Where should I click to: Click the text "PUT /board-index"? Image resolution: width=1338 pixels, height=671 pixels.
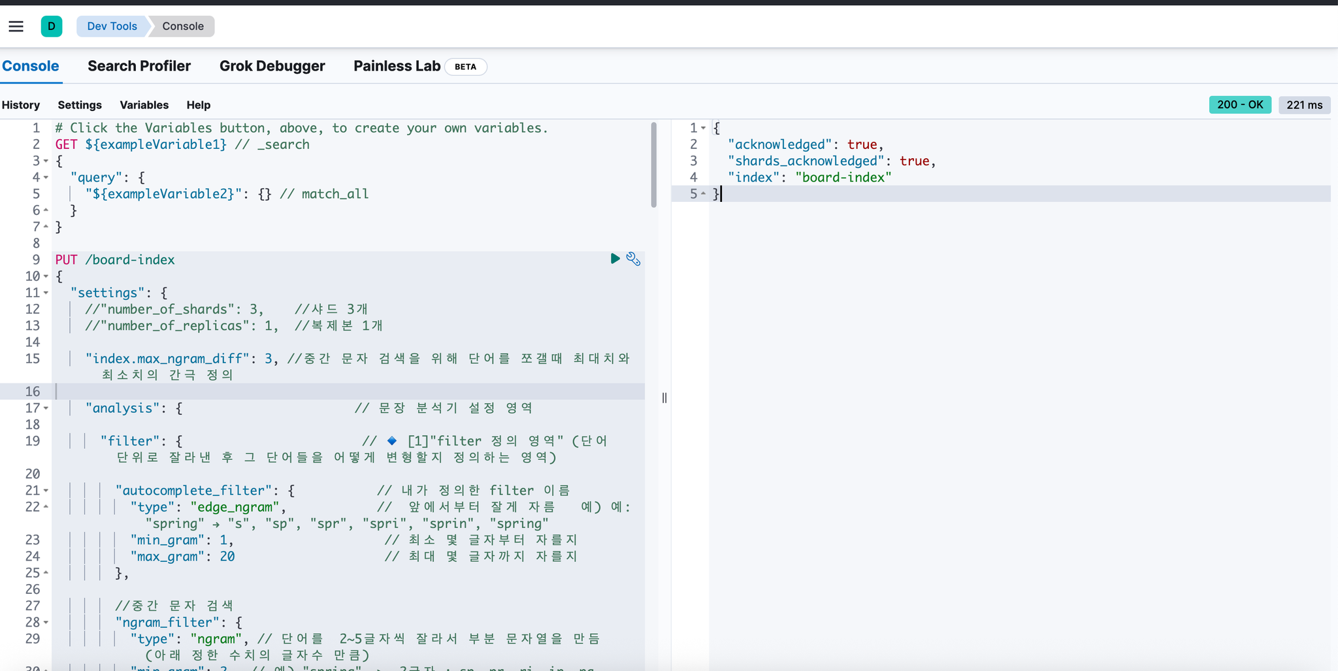coord(115,259)
